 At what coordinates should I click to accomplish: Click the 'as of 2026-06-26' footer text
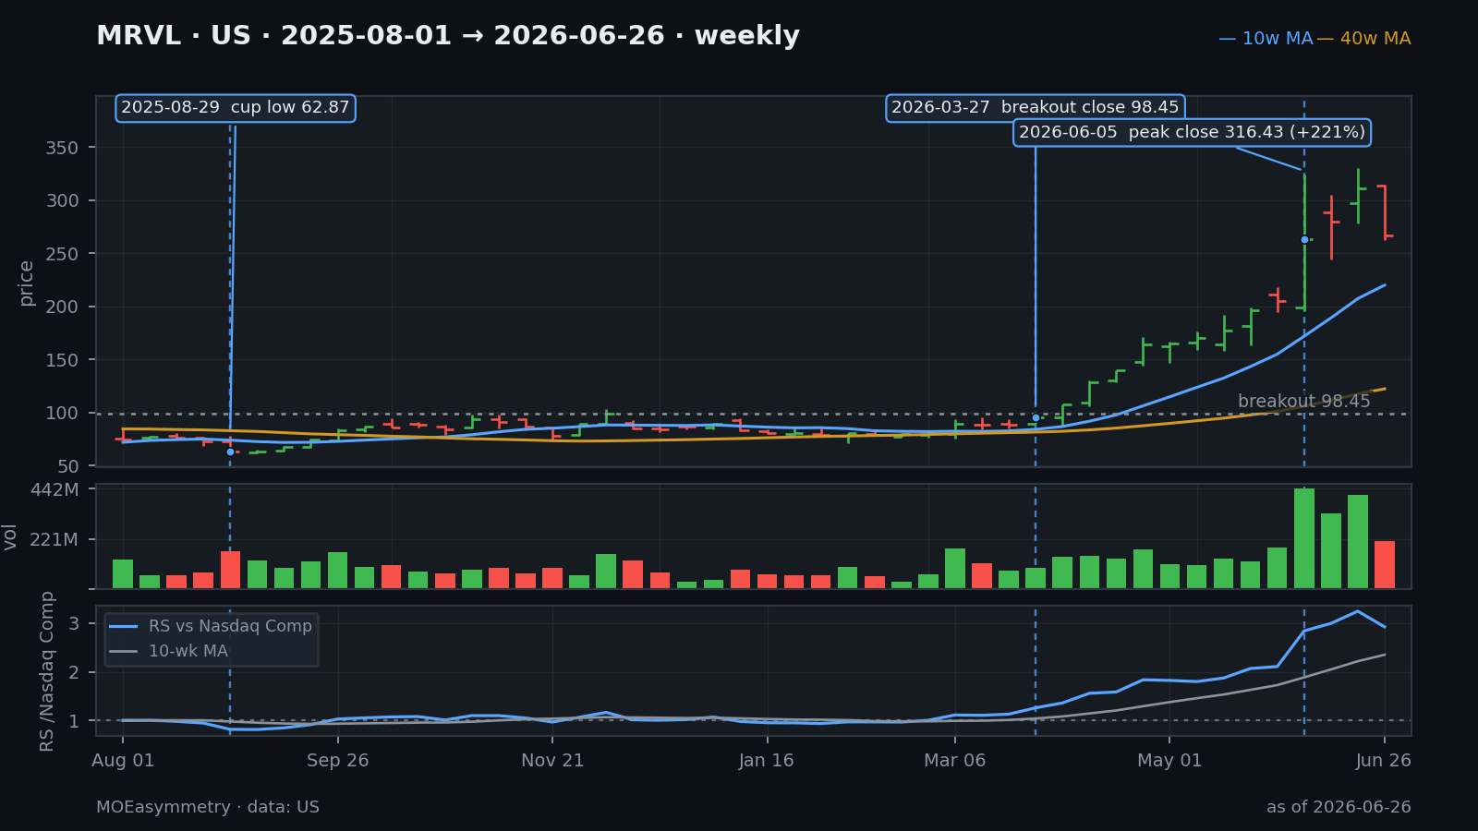1339,807
